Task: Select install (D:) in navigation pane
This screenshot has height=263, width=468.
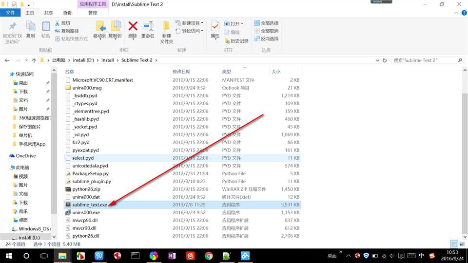Action: pos(26,238)
